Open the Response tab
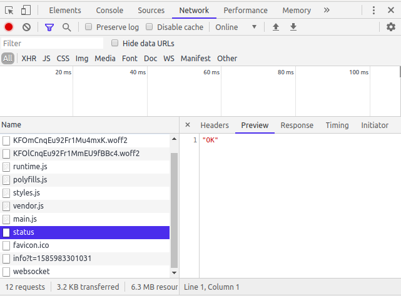 coord(297,125)
